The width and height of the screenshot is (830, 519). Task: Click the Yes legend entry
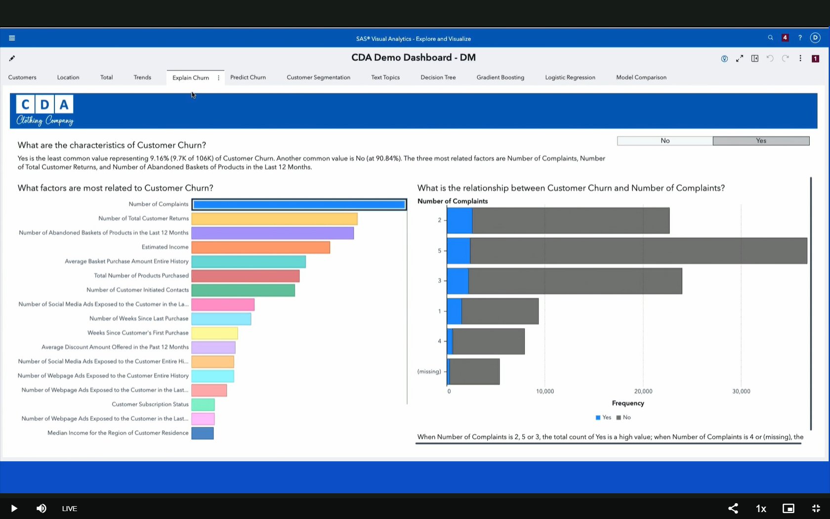pos(603,418)
